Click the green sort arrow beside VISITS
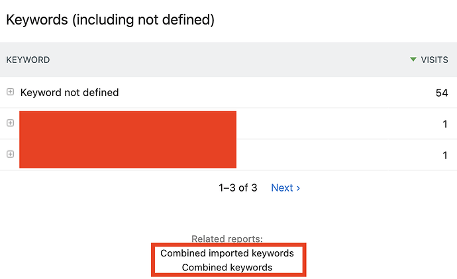457x279 pixels. (x=413, y=60)
